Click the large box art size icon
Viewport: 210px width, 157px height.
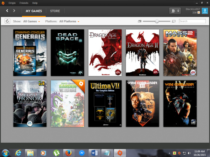pos(174,21)
